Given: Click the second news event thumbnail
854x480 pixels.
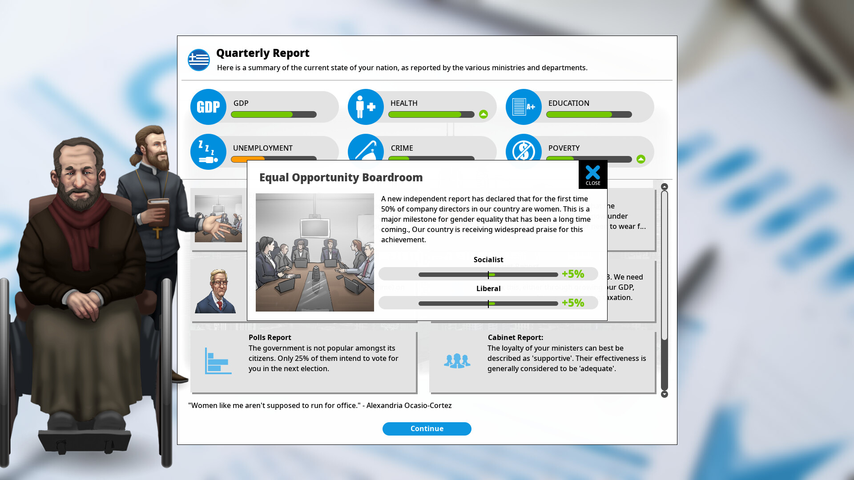Looking at the screenshot, I should tap(218, 289).
